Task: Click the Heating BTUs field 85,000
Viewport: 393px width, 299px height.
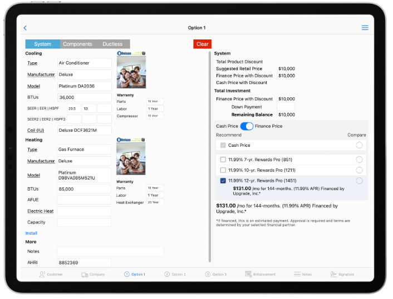Action: (84, 189)
